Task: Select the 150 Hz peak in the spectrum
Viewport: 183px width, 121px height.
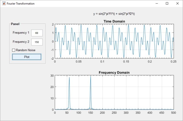Action: 90,76
